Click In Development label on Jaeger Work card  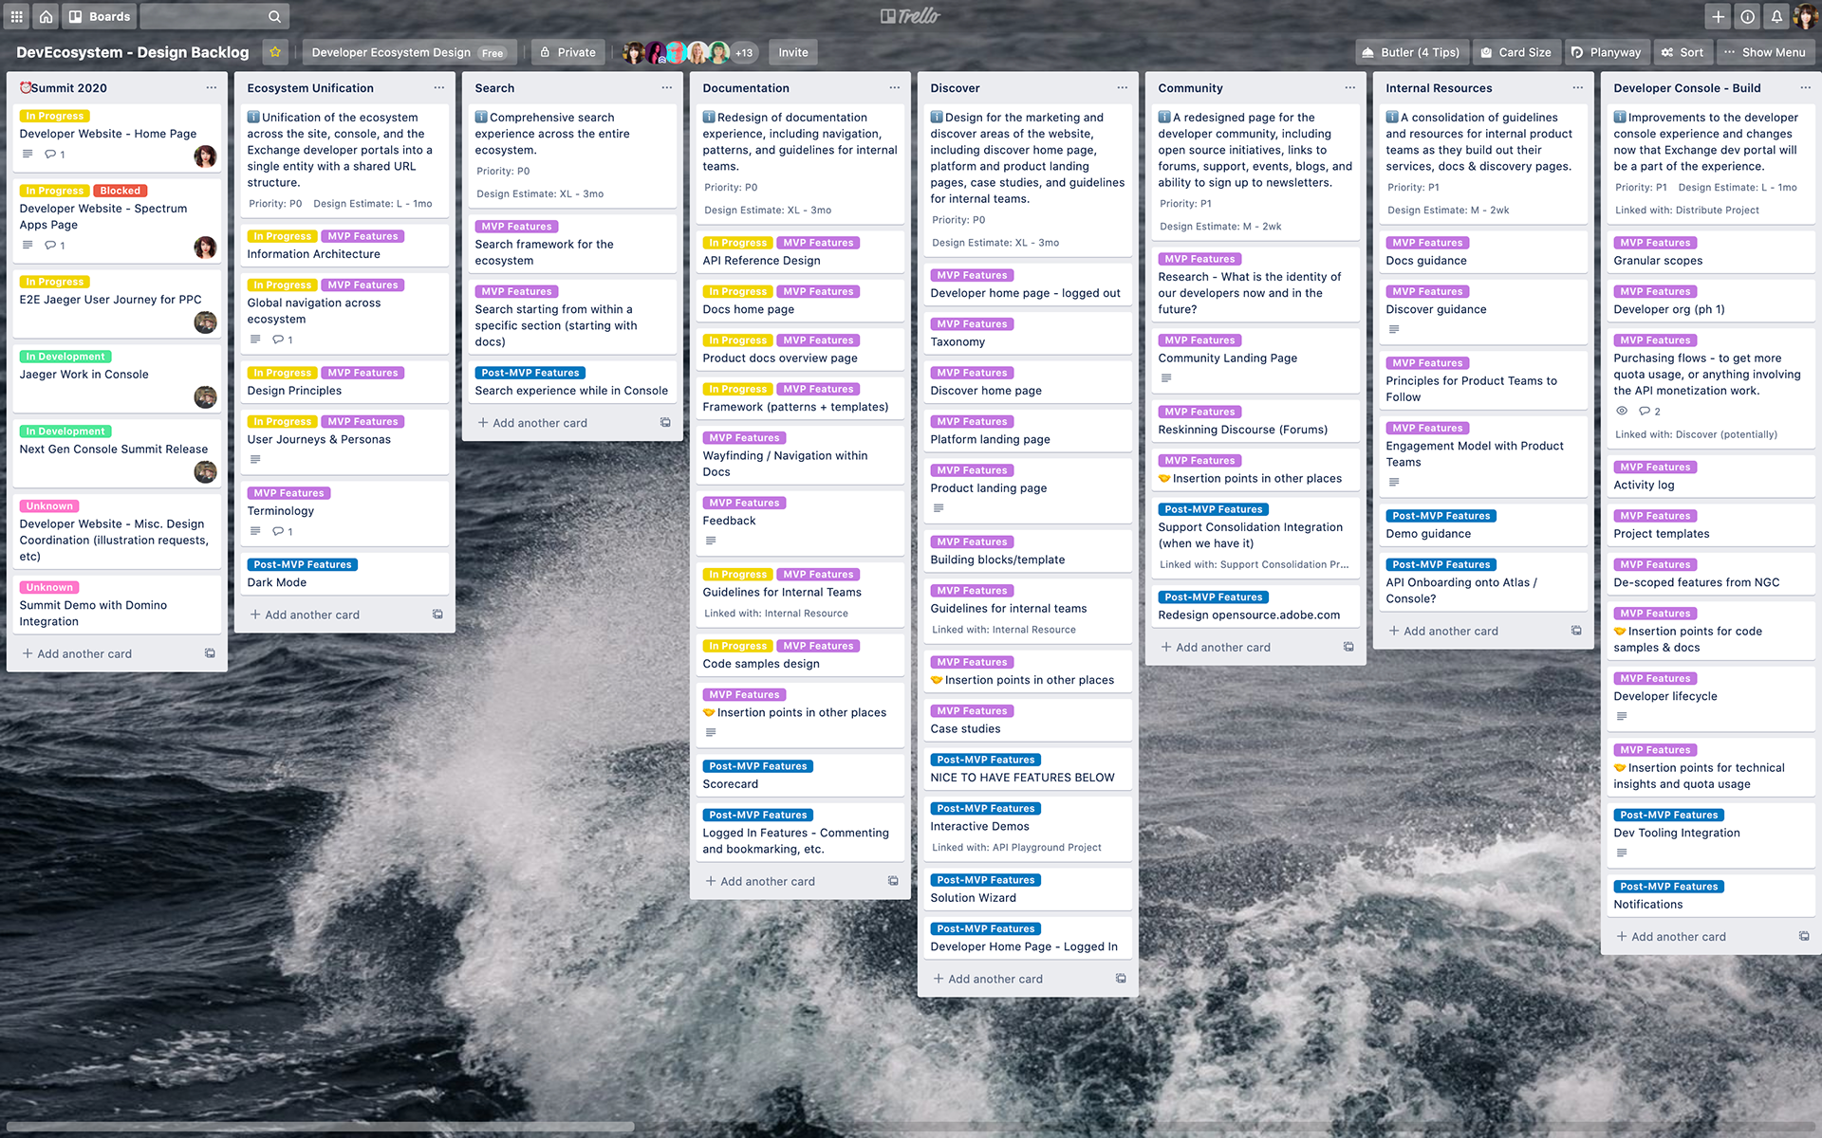tap(65, 357)
